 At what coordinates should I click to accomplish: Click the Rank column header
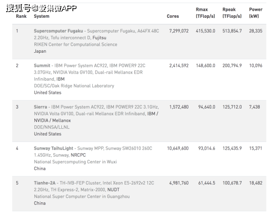click(x=21, y=16)
